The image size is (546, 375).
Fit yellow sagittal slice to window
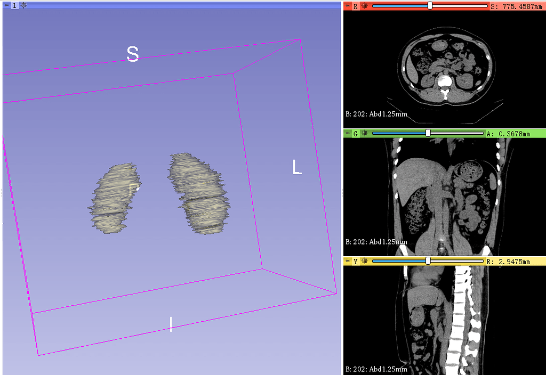pyautogui.click(x=364, y=261)
